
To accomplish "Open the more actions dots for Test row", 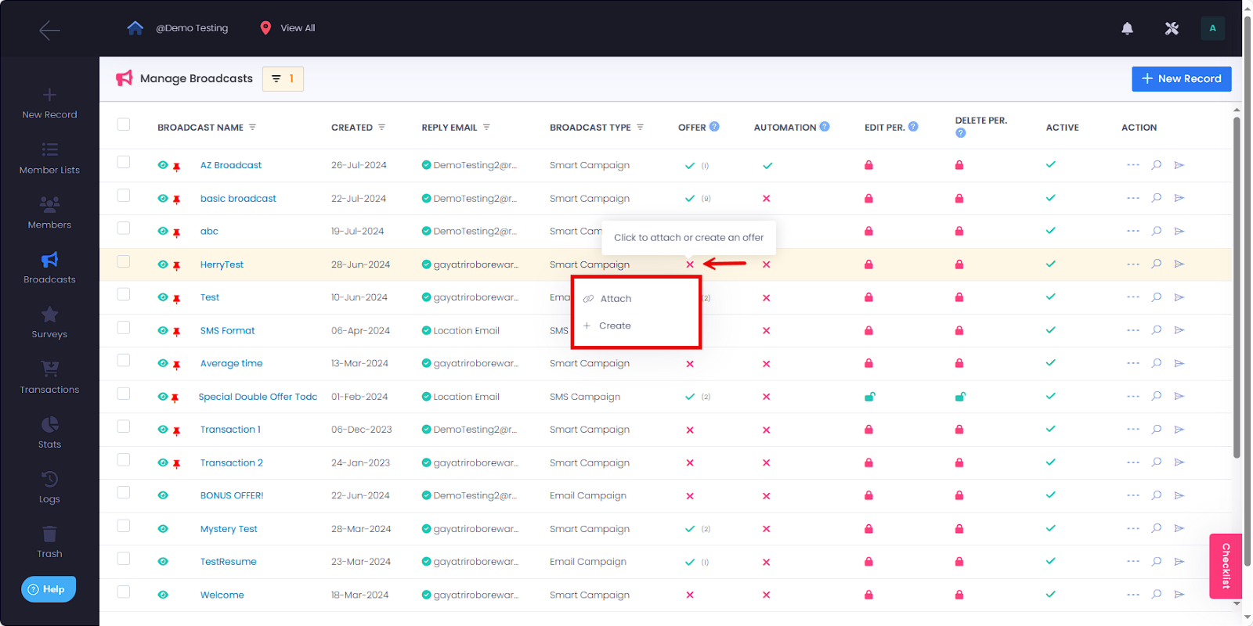I will 1132,297.
